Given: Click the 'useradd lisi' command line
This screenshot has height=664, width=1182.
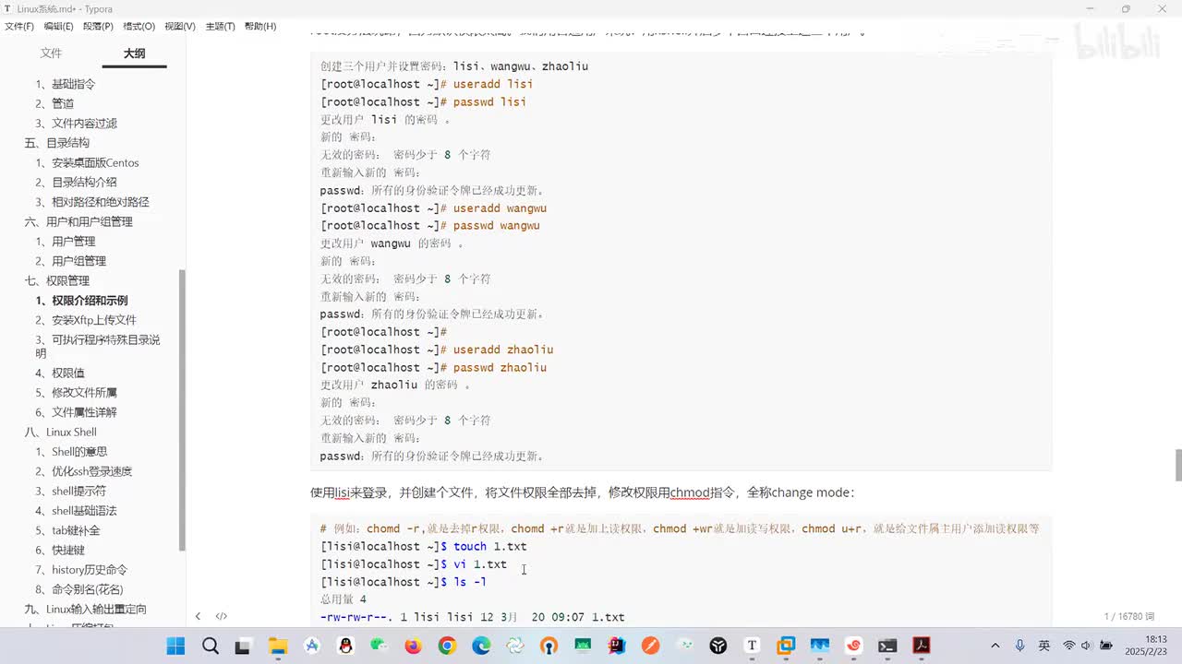Looking at the screenshot, I should 427,84.
